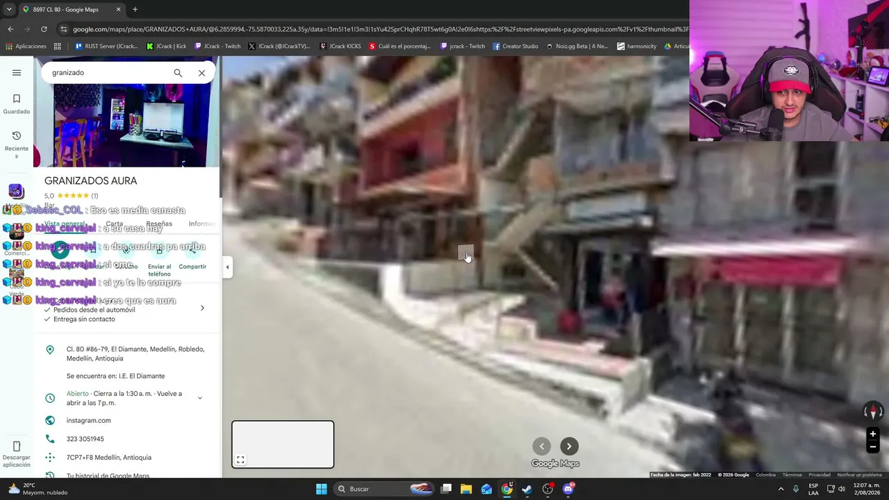889x500 pixels.
Task: Open the GRANIZADOS AURA place photo
Action: pos(126,125)
